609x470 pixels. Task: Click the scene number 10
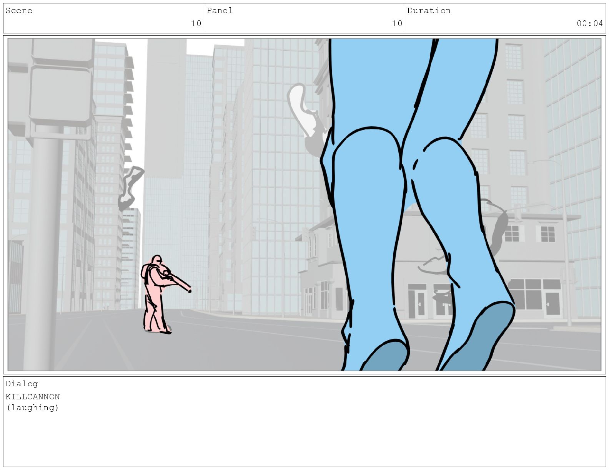click(x=196, y=23)
